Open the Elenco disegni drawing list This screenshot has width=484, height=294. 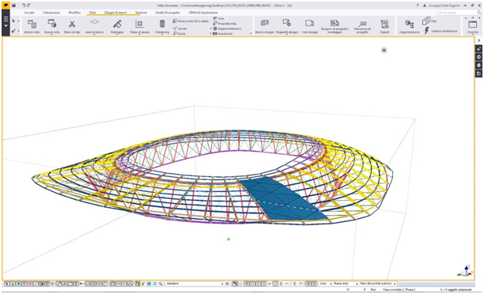click(264, 23)
